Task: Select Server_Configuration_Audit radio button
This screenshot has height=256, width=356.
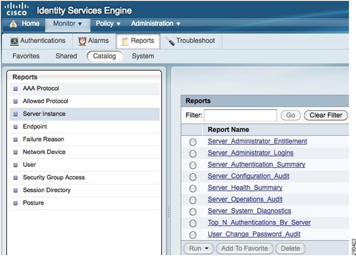Action: point(193,177)
